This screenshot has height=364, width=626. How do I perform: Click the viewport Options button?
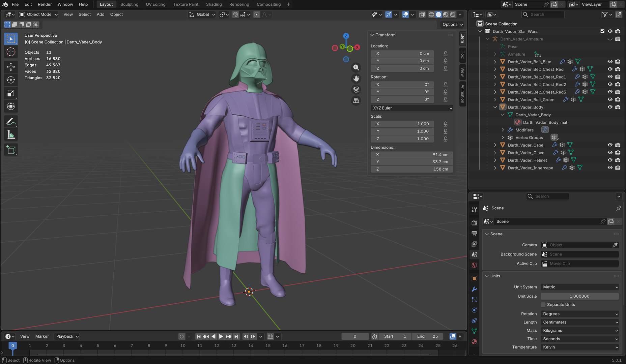(x=452, y=25)
